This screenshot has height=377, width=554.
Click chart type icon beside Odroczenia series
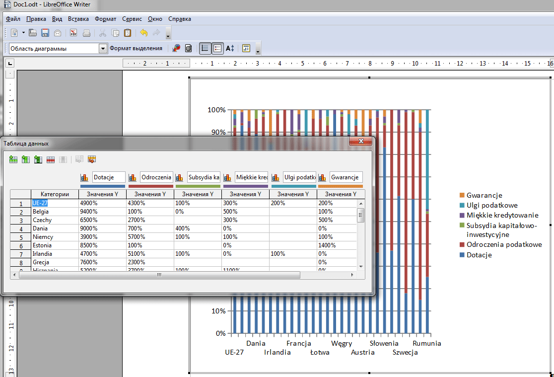point(133,177)
